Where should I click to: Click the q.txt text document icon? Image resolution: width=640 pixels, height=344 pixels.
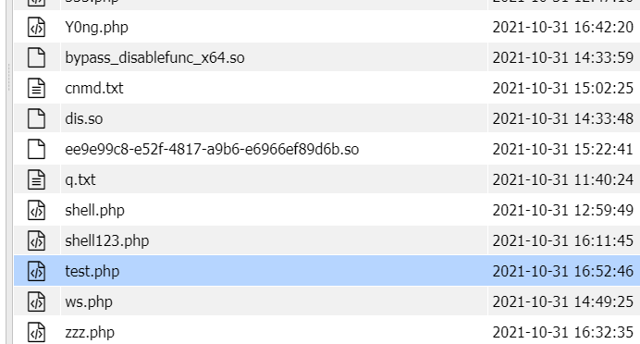36,179
